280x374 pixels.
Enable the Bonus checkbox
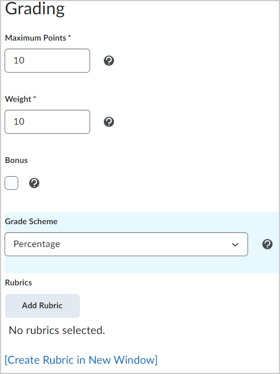coord(11,183)
